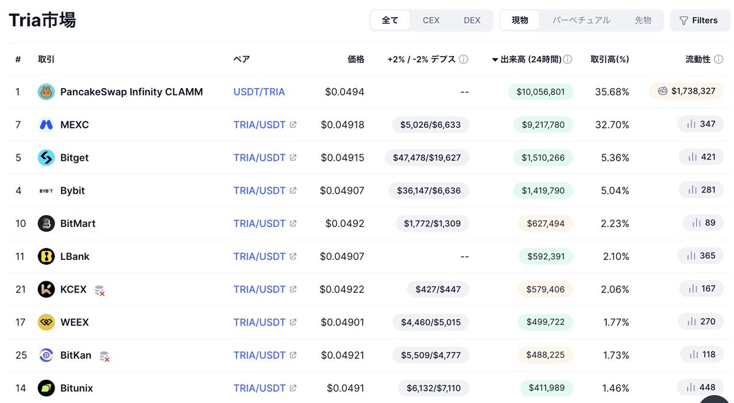
Task: Click liquidity badge $1,738,327 for PancakeSwap
Action: coord(686,91)
